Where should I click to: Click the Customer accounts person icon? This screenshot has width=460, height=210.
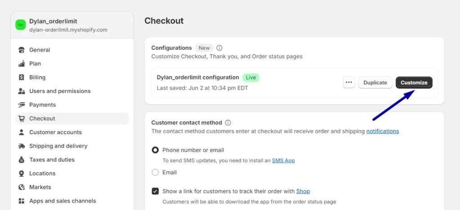tap(22, 132)
